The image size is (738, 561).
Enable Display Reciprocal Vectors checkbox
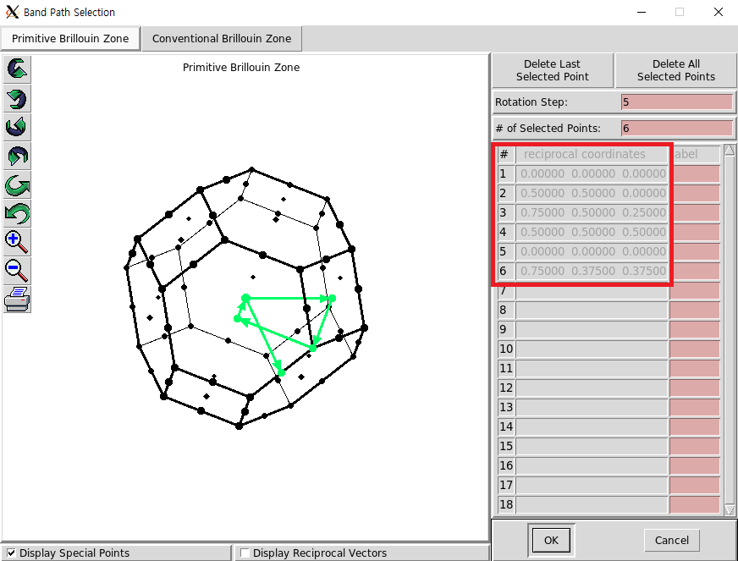point(245,553)
